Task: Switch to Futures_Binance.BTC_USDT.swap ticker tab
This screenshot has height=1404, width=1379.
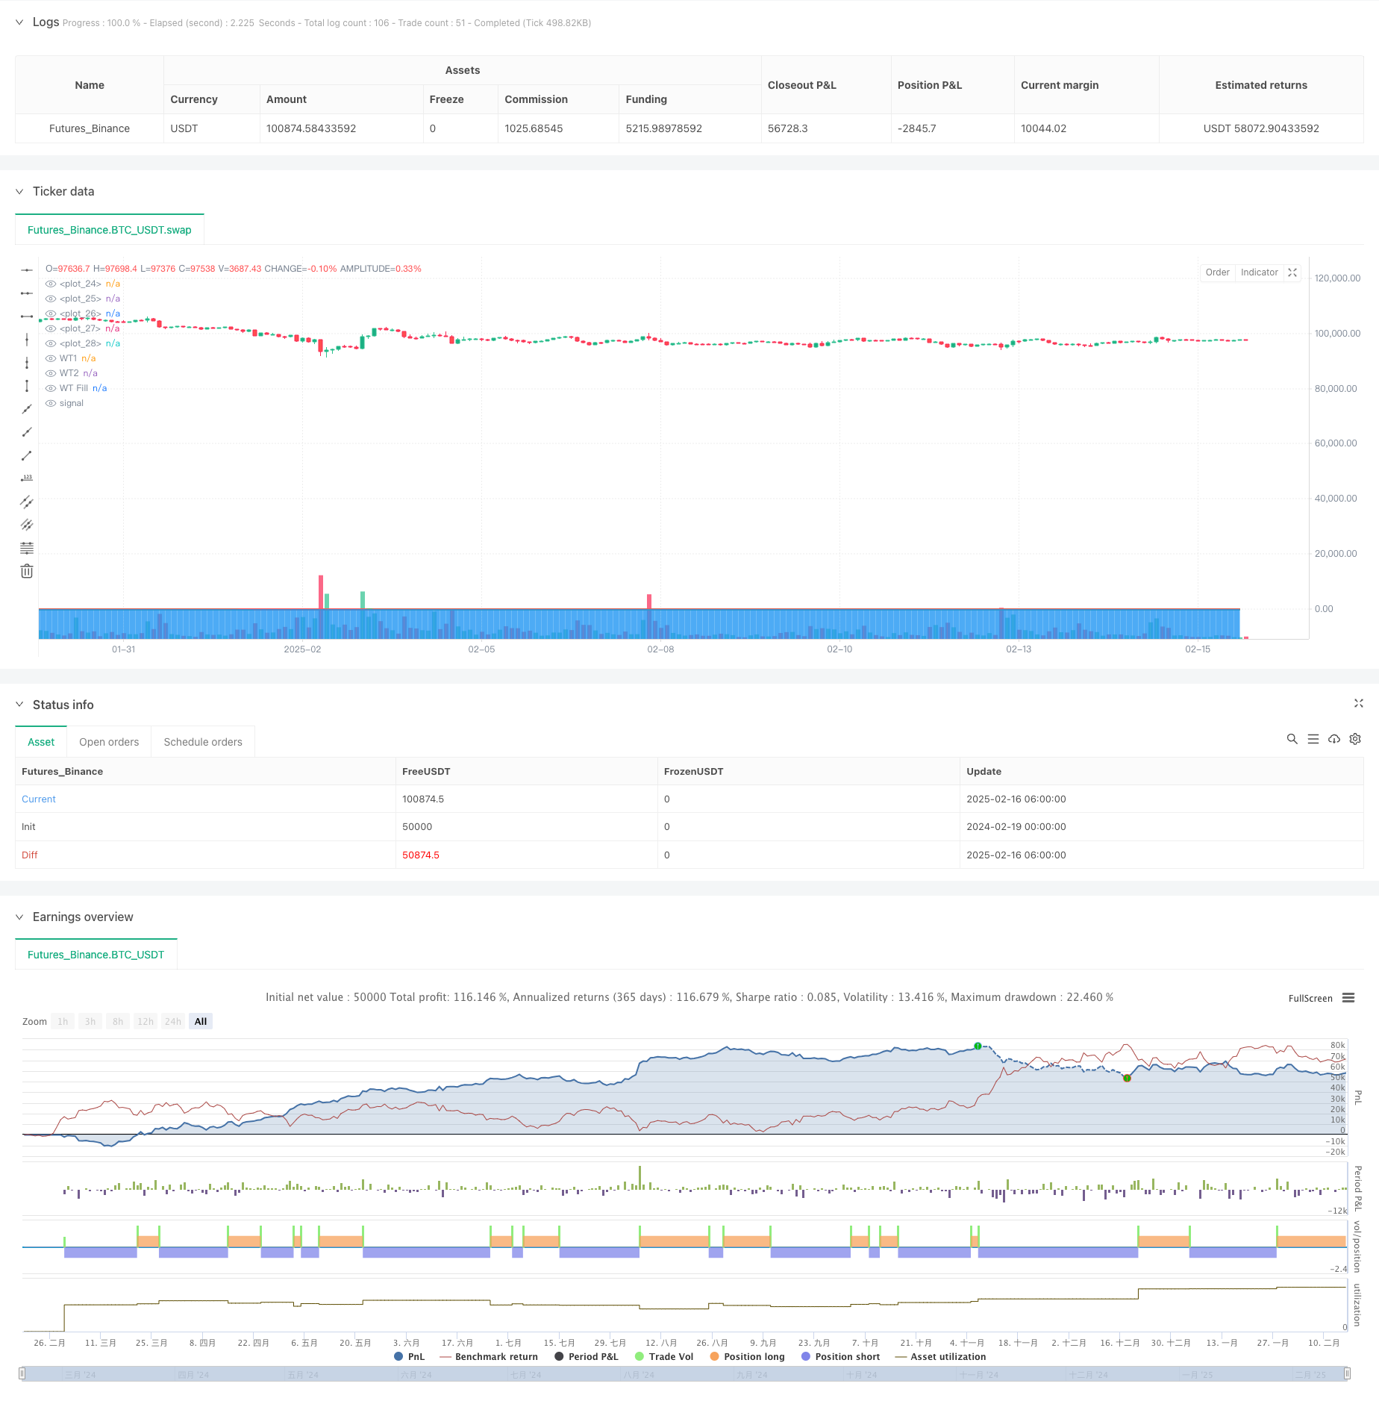Action: (x=110, y=230)
